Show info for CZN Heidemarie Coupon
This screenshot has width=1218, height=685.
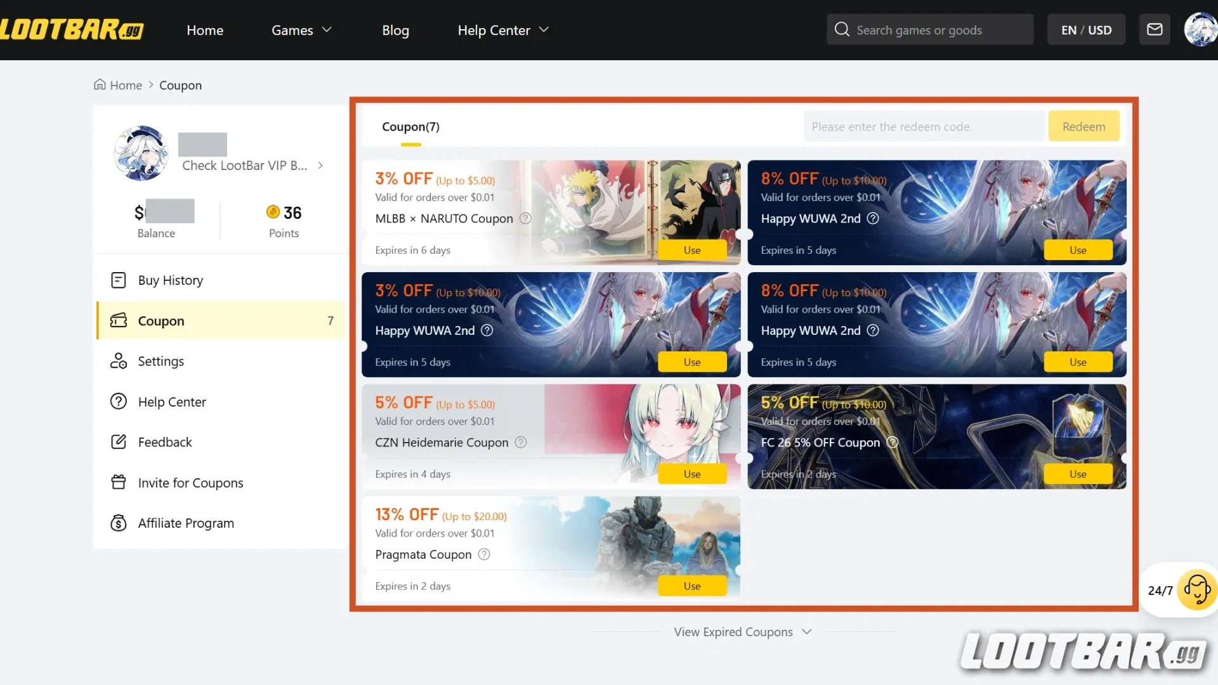pos(521,442)
